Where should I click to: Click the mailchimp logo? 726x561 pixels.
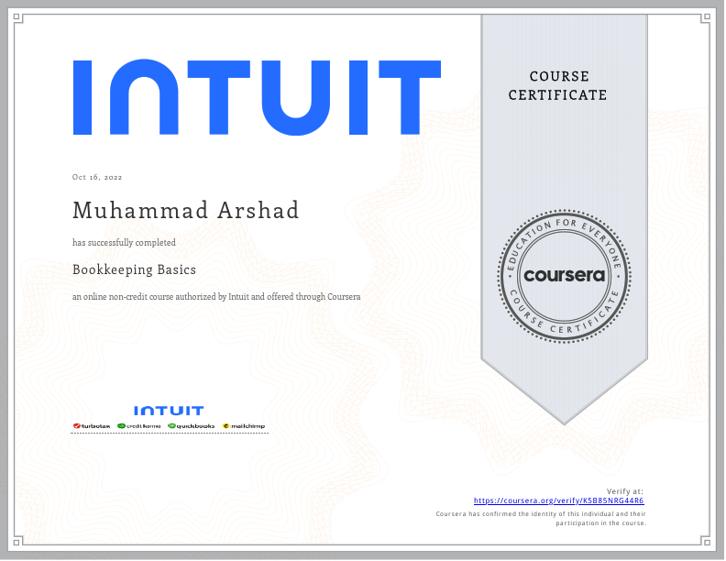point(244,426)
